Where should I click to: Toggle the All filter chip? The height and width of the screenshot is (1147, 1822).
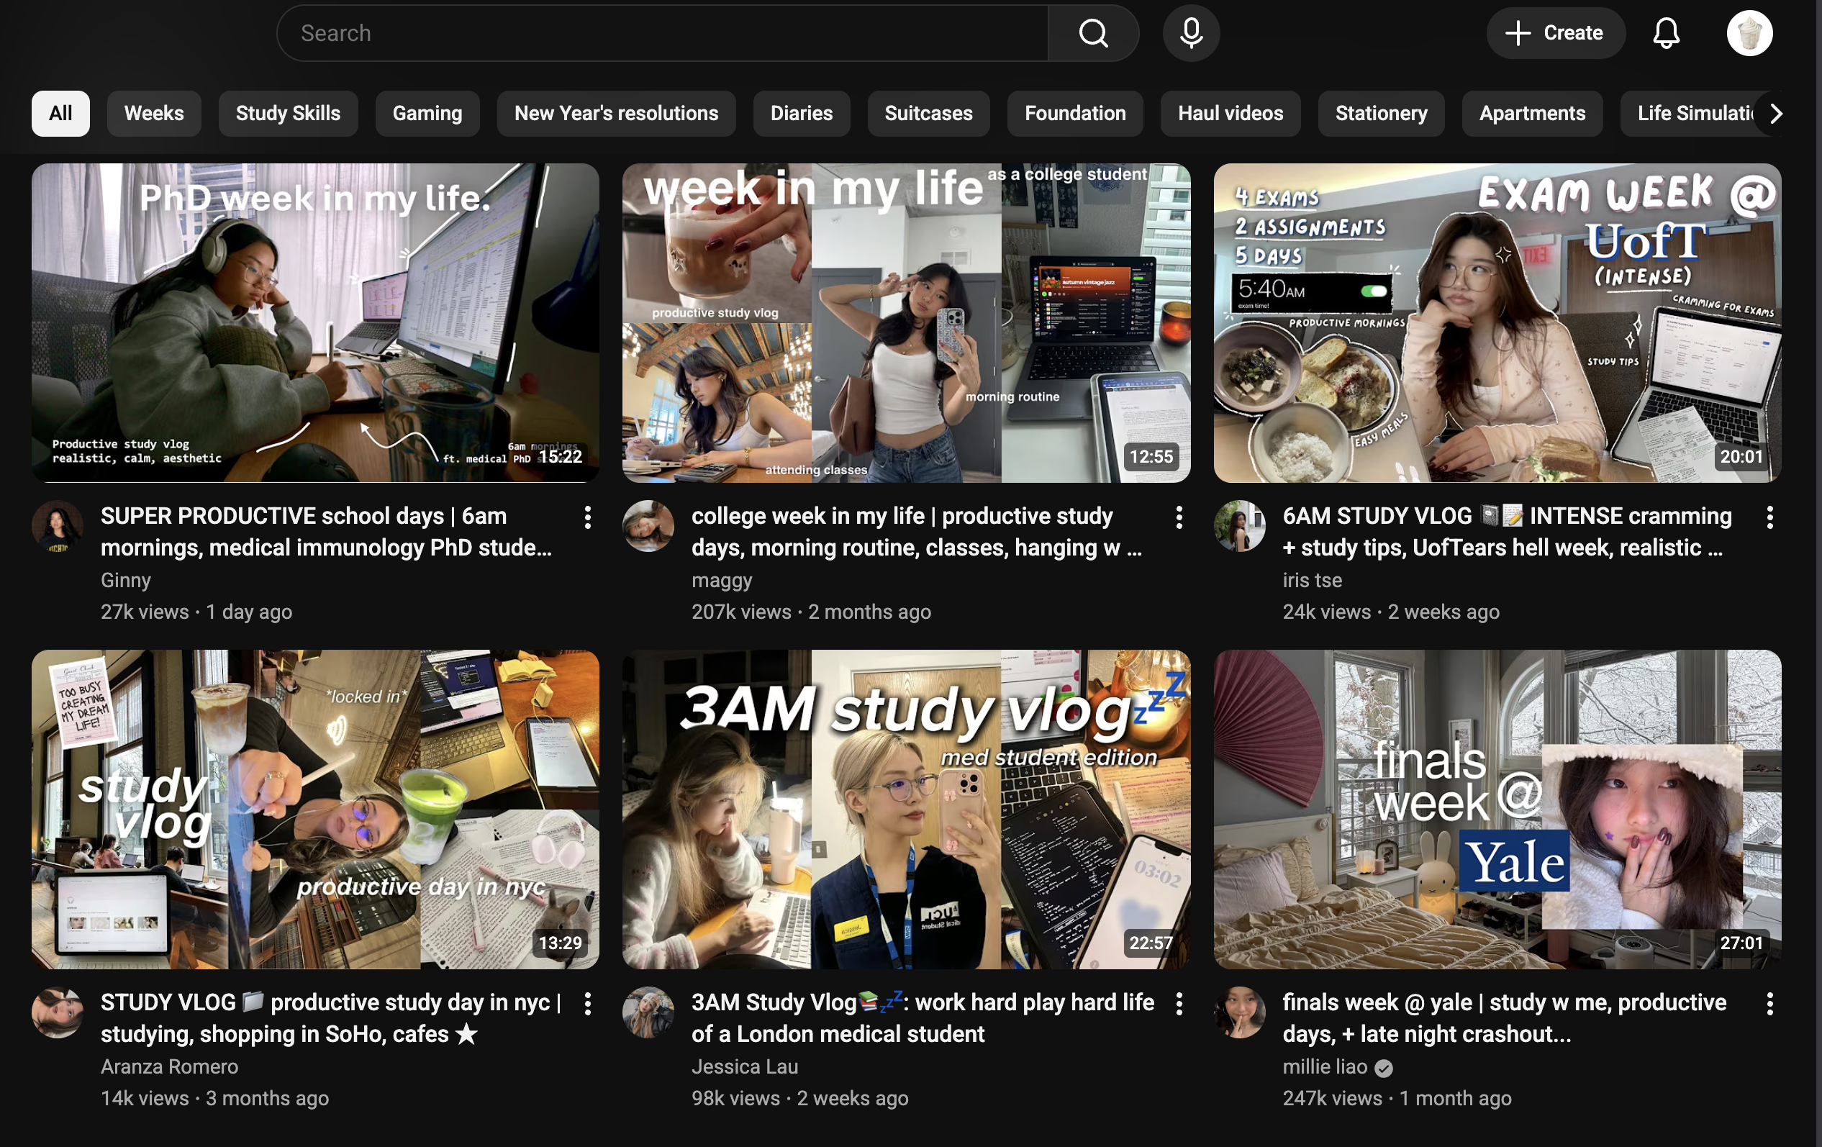point(60,113)
